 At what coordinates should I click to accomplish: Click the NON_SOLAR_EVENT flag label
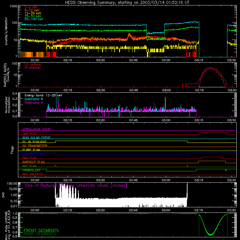pos(36,138)
